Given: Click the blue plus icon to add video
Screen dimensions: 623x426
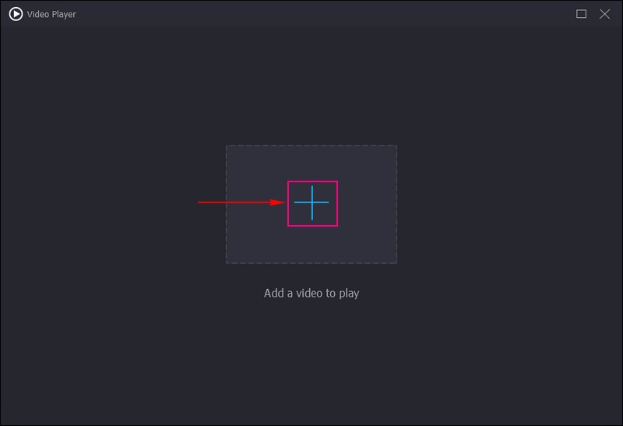Looking at the screenshot, I should (x=311, y=202).
